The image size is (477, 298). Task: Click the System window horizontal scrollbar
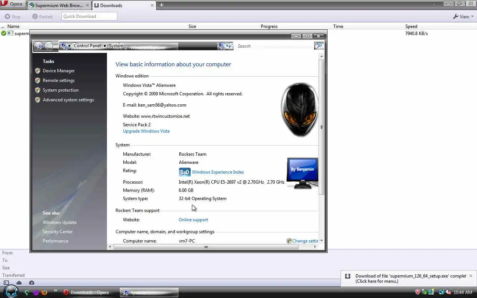click(206, 247)
